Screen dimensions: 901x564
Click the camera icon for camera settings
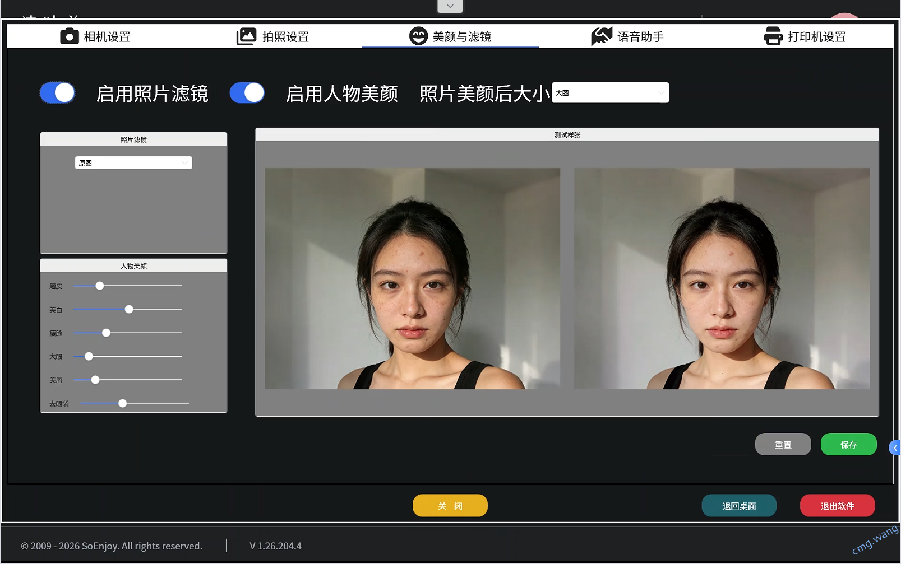(x=69, y=36)
